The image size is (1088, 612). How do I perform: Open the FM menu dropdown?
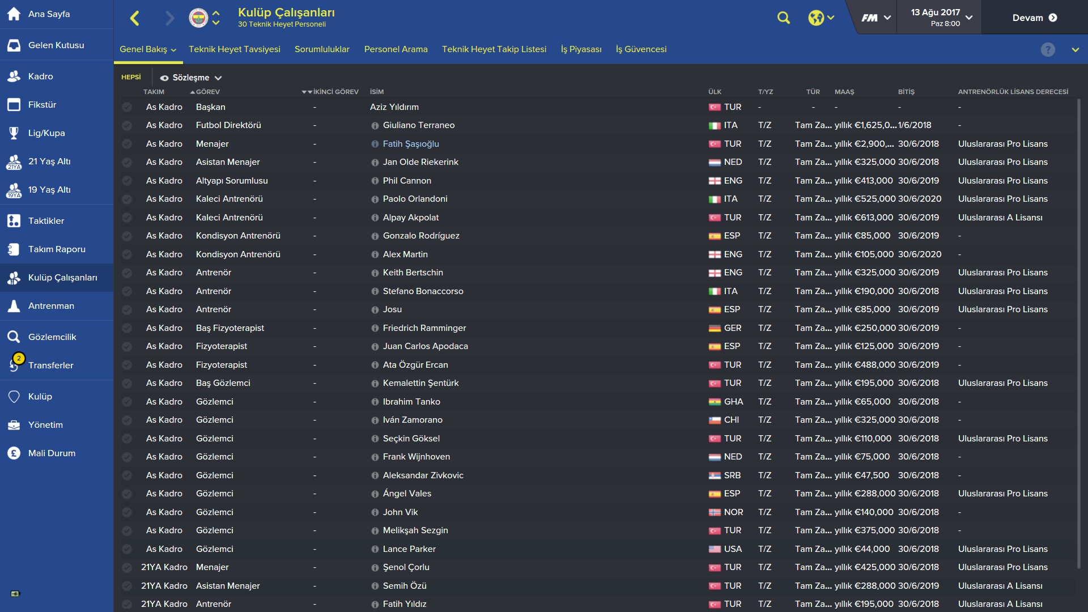(875, 18)
